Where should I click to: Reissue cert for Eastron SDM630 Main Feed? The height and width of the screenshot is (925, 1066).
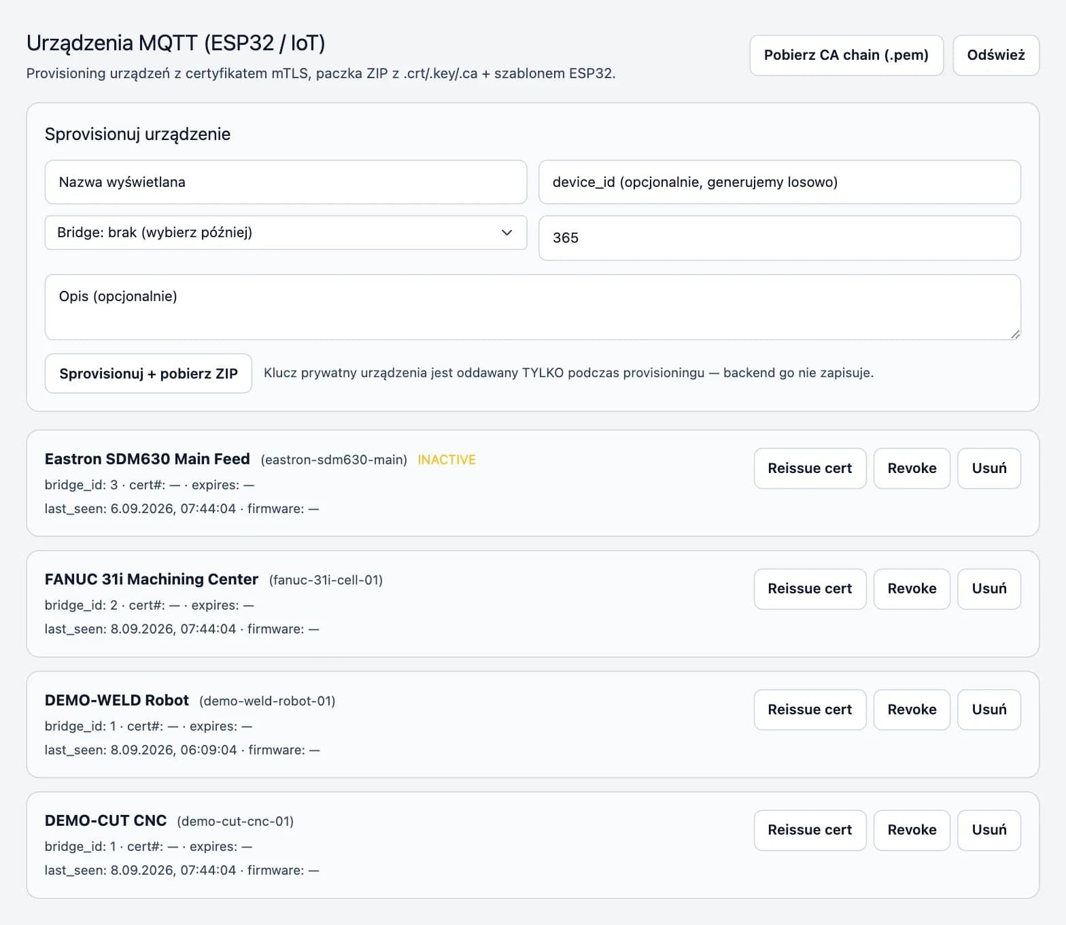(810, 468)
